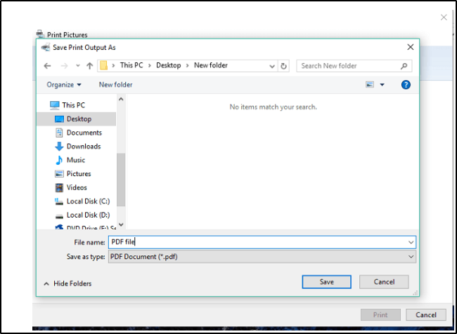Close the Print Pictures window
Image resolution: width=457 pixels, height=334 pixels.
[444, 18]
